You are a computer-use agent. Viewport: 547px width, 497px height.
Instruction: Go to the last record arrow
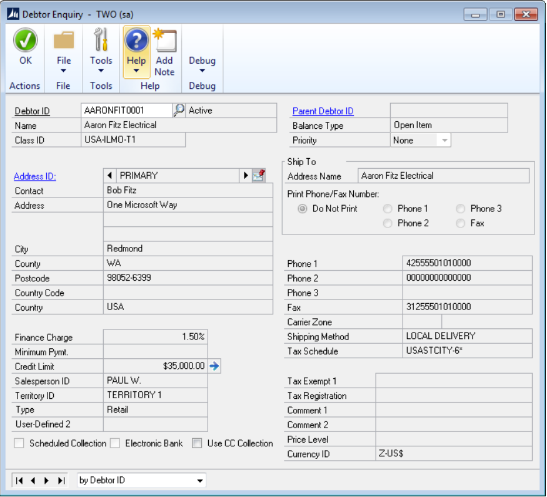61,481
